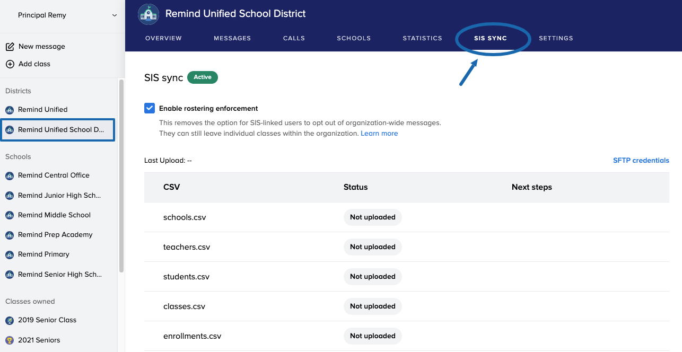Click the 2021 Seniors trophy icon
This screenshot has height=352, width=682.
coord(10,340)
